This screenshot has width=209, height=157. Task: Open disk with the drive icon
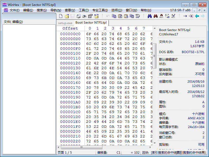point(78,16)
